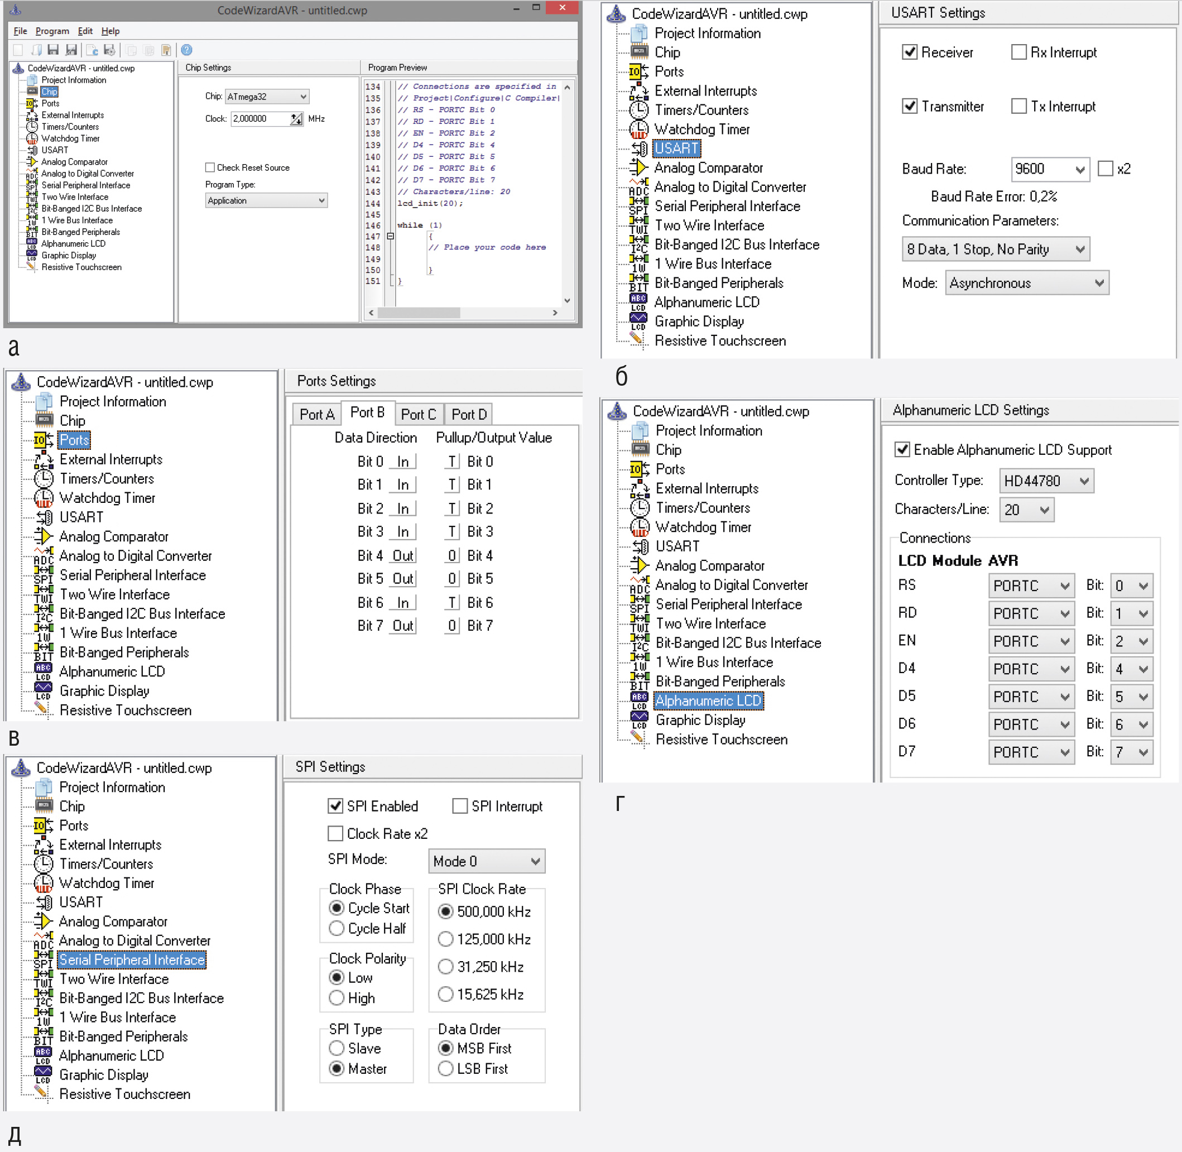
Task: Open the SPI Mode dropdown showing Mode 0
Action: click(487, 861)
